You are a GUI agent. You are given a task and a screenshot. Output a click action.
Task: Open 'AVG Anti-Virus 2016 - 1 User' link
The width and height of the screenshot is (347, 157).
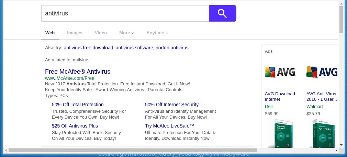pyautogui.click(x=322, y=96)
